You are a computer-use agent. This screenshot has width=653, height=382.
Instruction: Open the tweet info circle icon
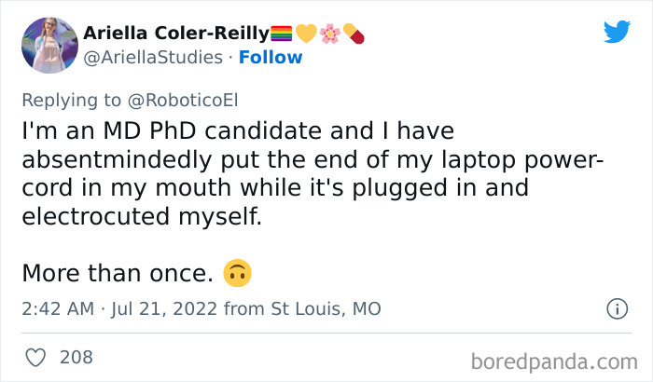(616, 308)
